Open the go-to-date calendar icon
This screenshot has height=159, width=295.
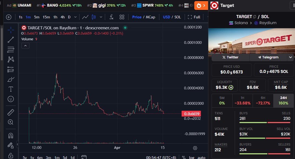[x=84, y=157]
